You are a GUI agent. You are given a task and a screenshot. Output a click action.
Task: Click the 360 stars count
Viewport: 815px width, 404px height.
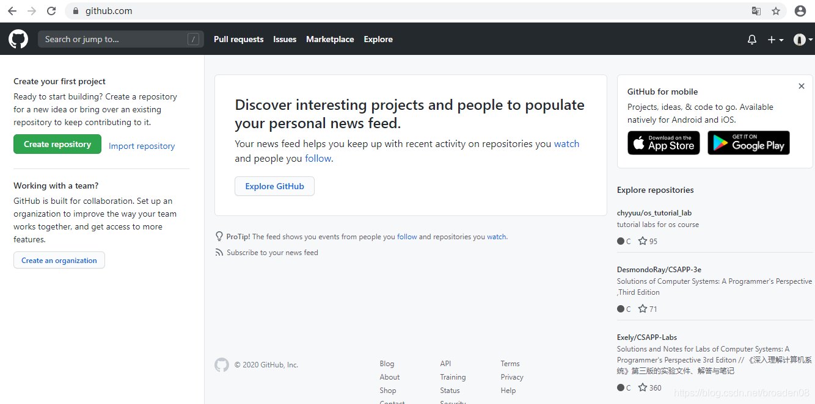pyautogui.click(x=656, y=388)
